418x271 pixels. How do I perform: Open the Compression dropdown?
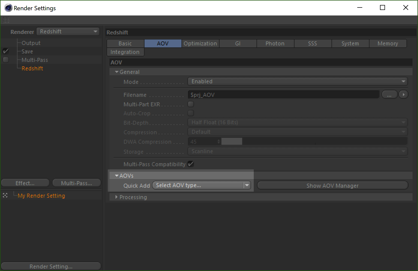(297, 132)
